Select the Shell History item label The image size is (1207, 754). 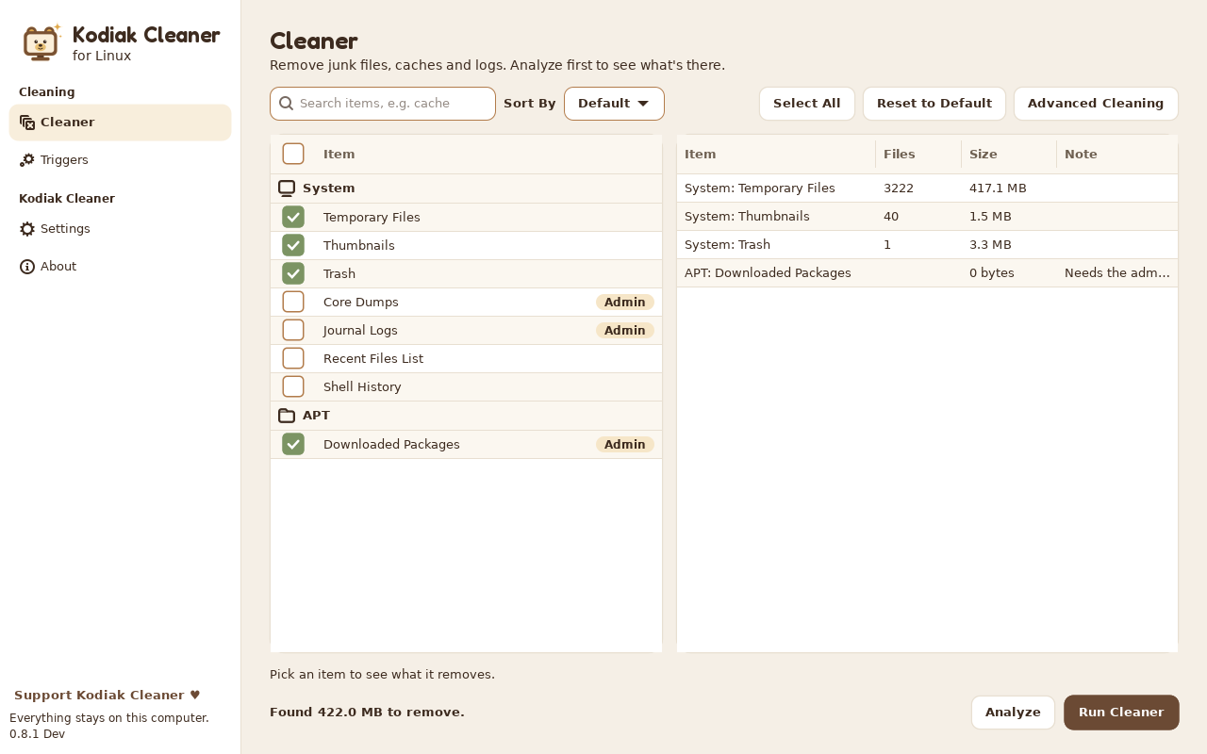[362, 387]
